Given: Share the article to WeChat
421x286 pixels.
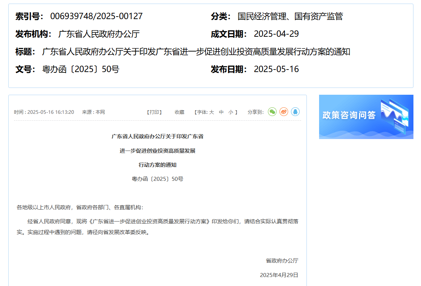Looking at the screenshot, I should [272, 112].
